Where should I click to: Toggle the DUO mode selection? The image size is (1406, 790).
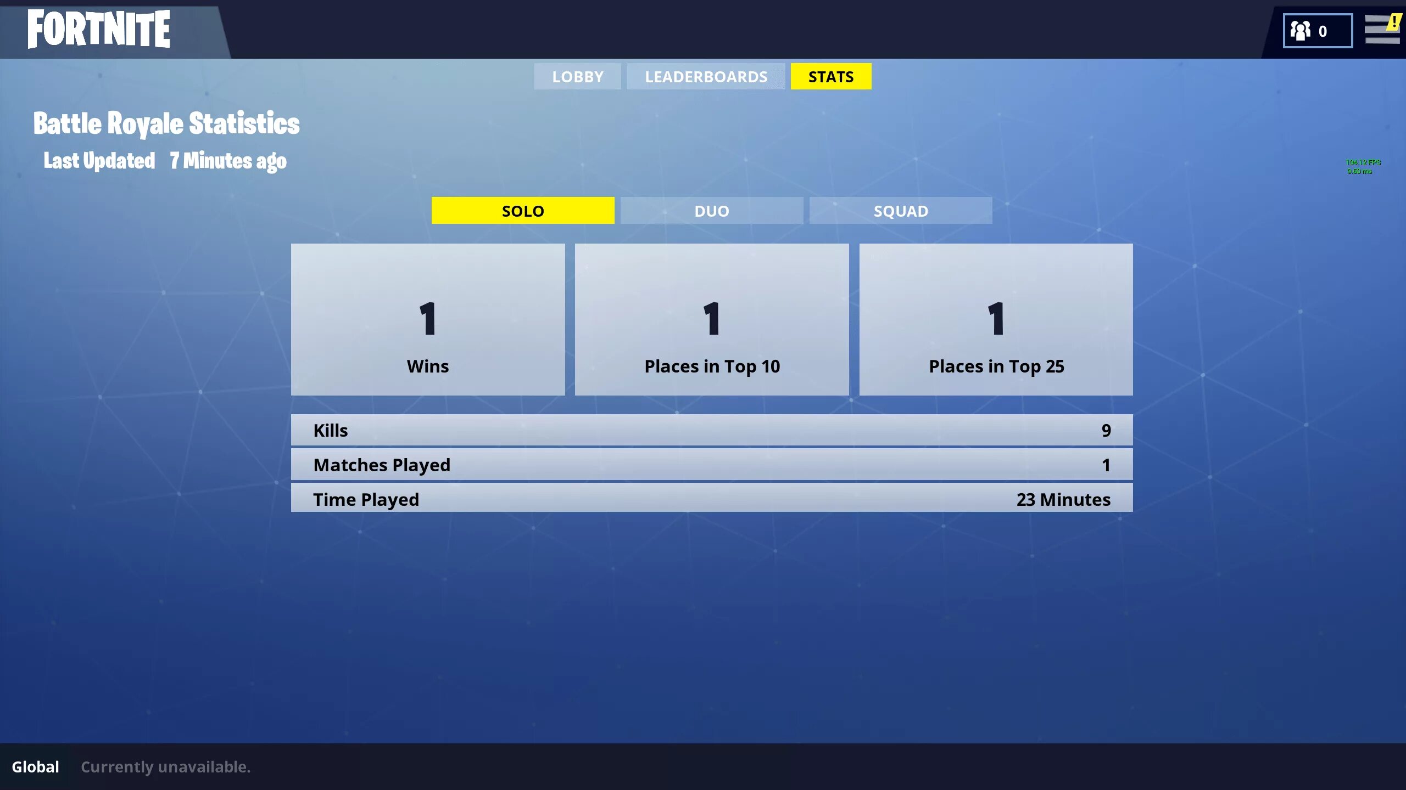pyautogui.click(x=712, y=210)
